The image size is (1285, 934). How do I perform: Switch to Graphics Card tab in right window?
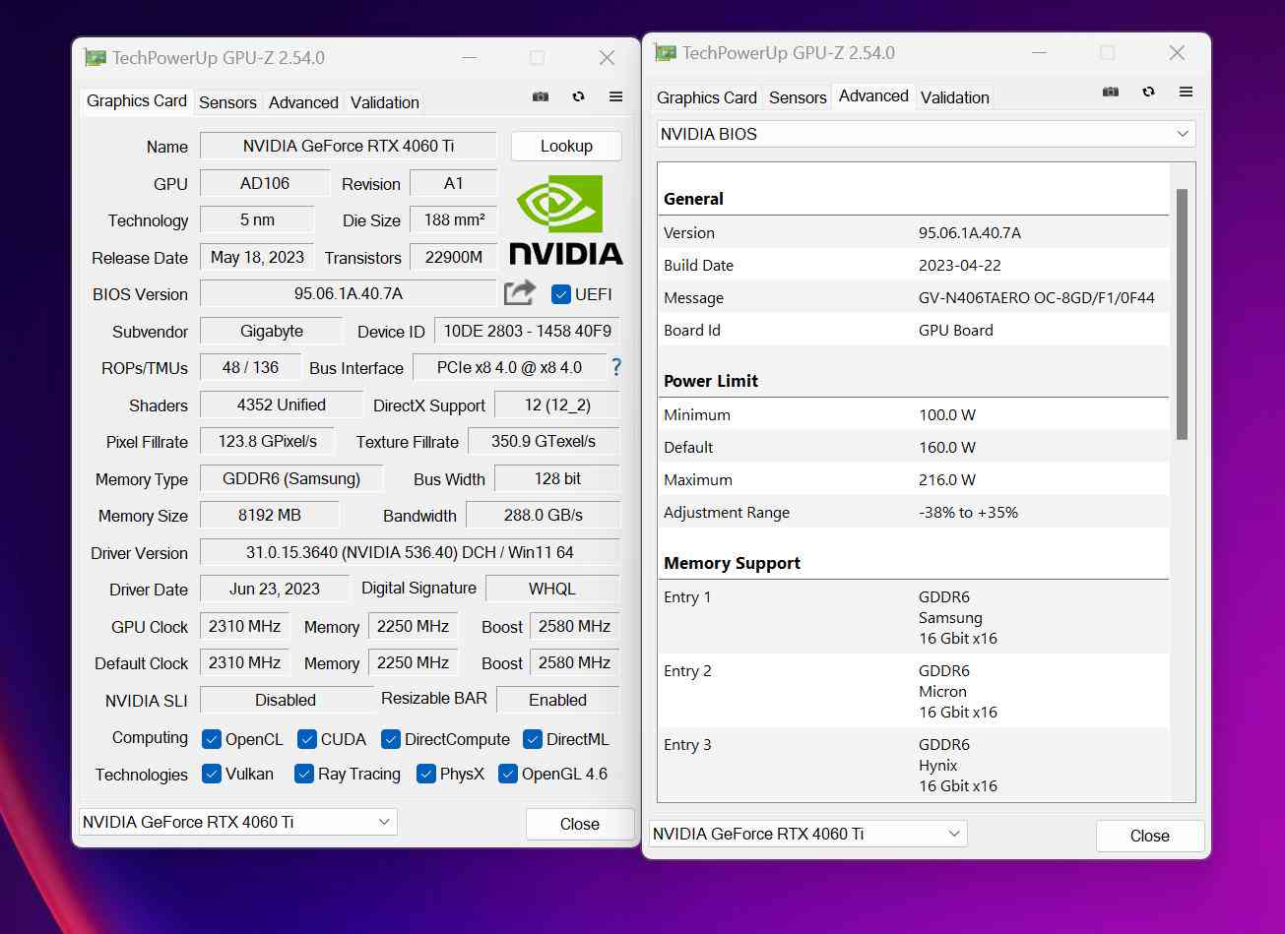(707, 97)
